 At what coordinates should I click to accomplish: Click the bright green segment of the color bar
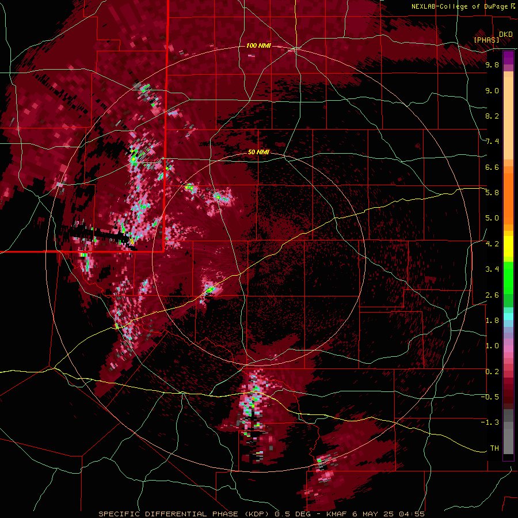(x=508, y=277)
